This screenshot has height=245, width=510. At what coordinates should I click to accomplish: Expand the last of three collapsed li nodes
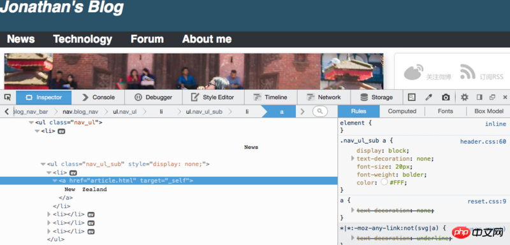click(x=49, y=232)
